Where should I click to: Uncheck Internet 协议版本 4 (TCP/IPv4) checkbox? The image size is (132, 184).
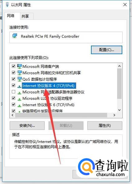[x=14, y=85]
